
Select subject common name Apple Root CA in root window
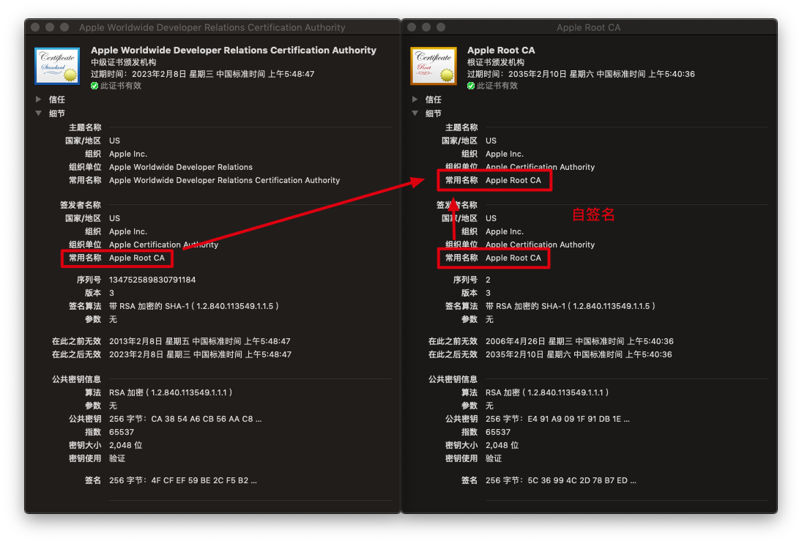click(x=513, y=181)
